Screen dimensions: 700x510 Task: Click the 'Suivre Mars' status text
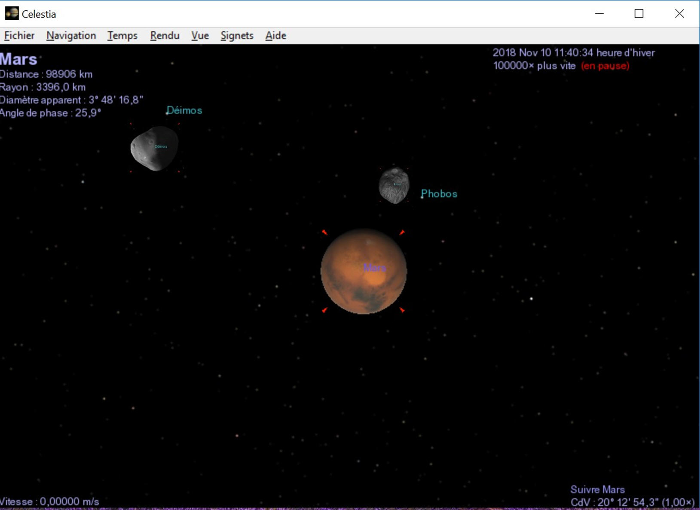(x=597, y=489)
